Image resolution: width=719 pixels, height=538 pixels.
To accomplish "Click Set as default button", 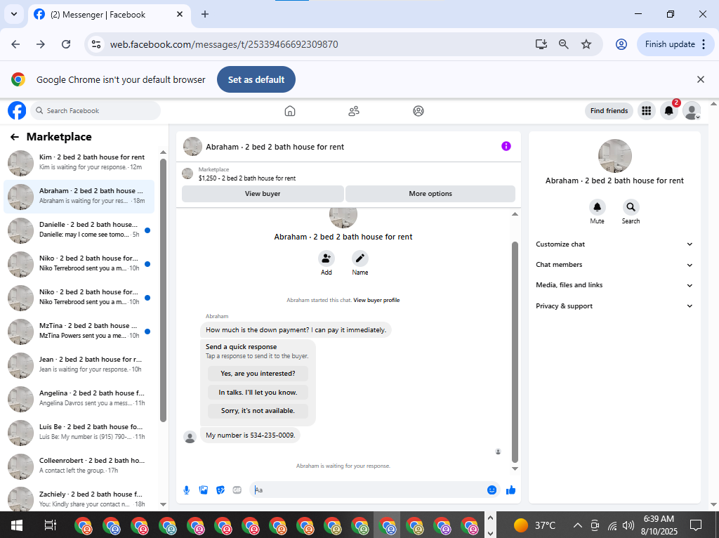I will click(256, 79).
